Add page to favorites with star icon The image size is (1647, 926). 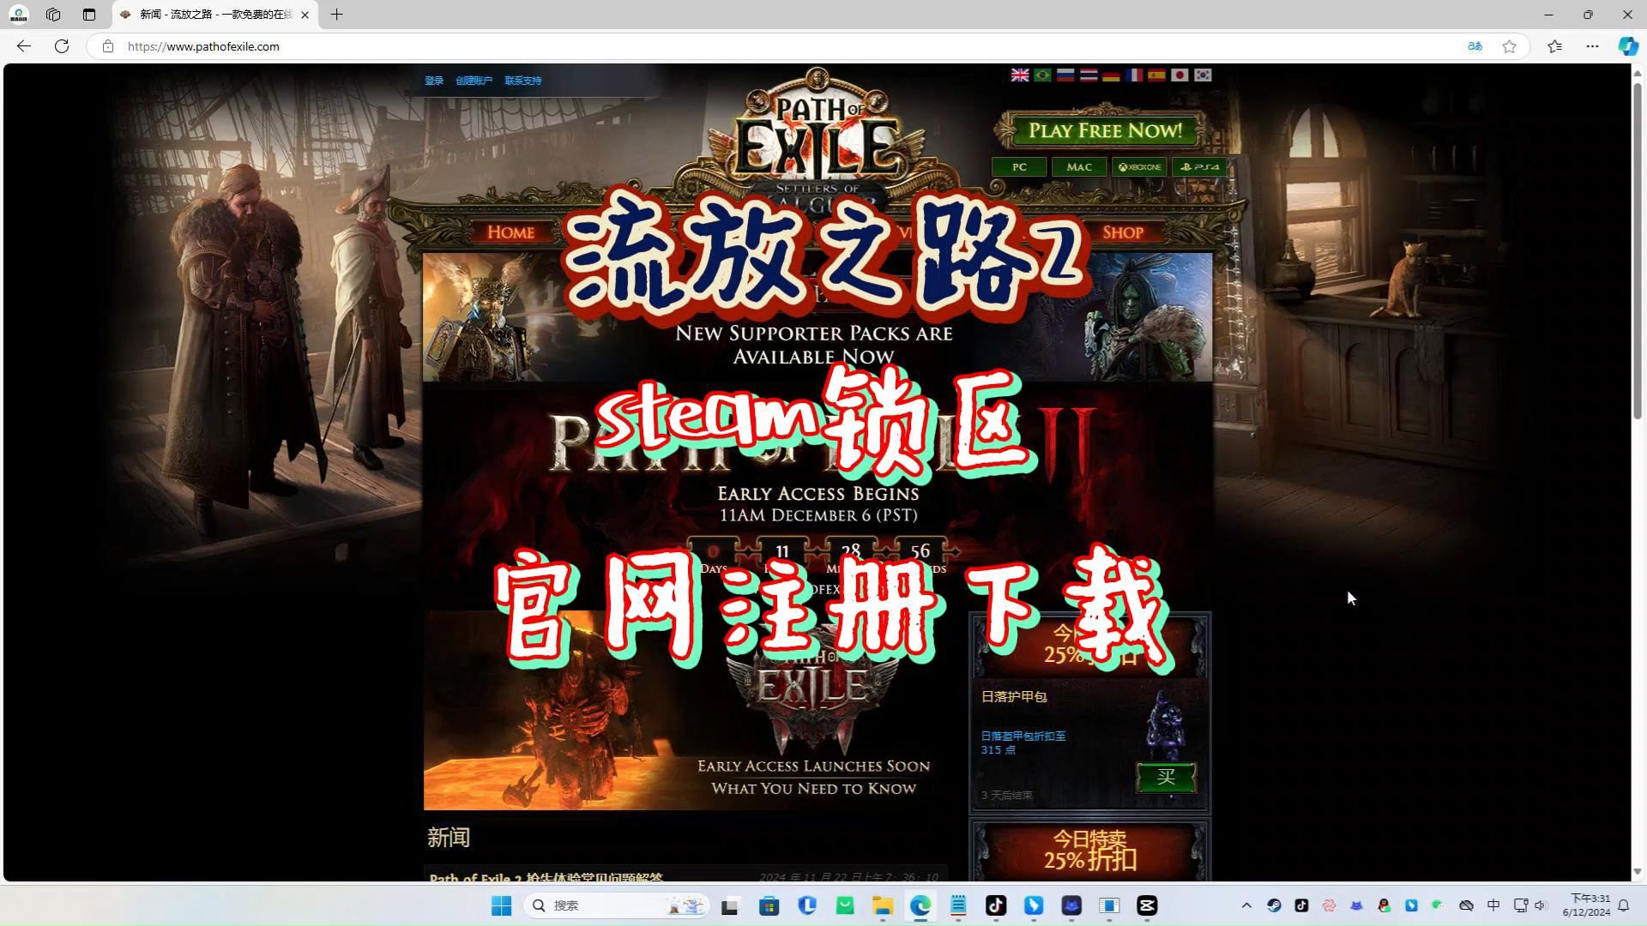1509,46
